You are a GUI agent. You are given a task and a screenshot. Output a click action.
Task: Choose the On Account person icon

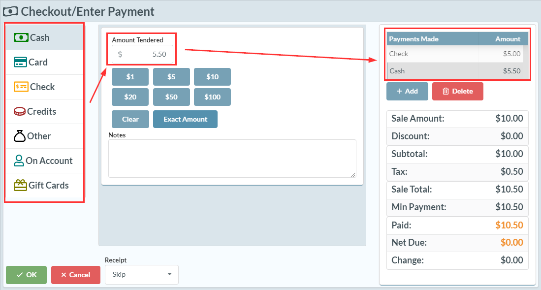coord(19,161)
